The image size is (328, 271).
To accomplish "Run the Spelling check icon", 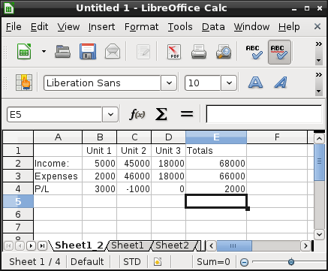I will click(x=254, y=52).
